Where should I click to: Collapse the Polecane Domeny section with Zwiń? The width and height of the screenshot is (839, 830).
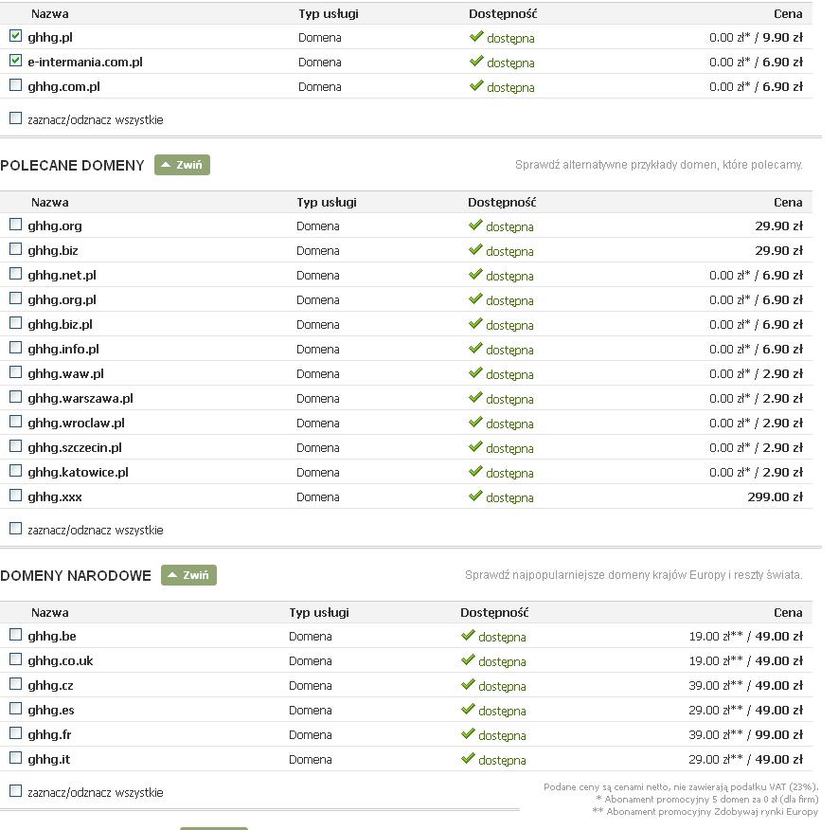[182, 165]
